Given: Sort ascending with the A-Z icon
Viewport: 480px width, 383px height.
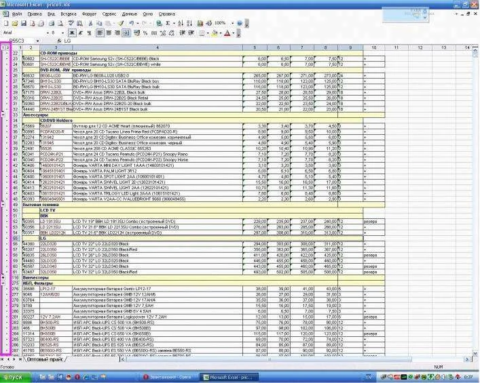Looking at the screenshot, I should pyautogui.click(x=181, y=23).
